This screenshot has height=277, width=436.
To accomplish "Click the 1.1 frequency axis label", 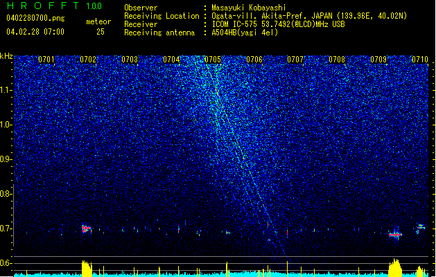I will 6,90.
